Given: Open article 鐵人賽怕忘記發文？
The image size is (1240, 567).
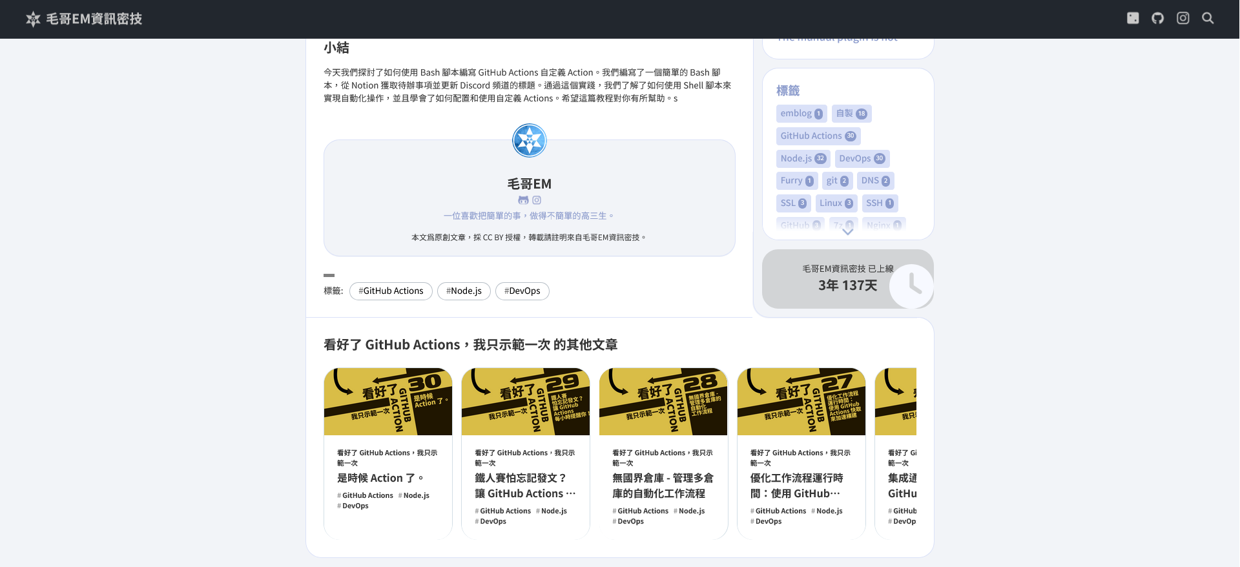Looking at the screenshot, I should tap(525, 486).
